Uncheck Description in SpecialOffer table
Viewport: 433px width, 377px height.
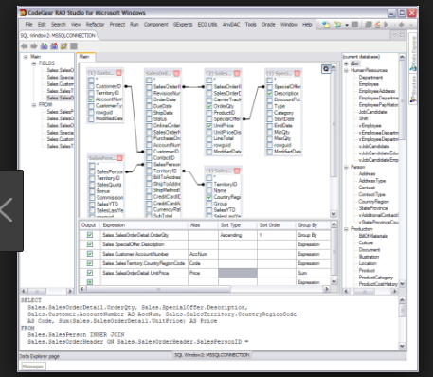(269, 94)
